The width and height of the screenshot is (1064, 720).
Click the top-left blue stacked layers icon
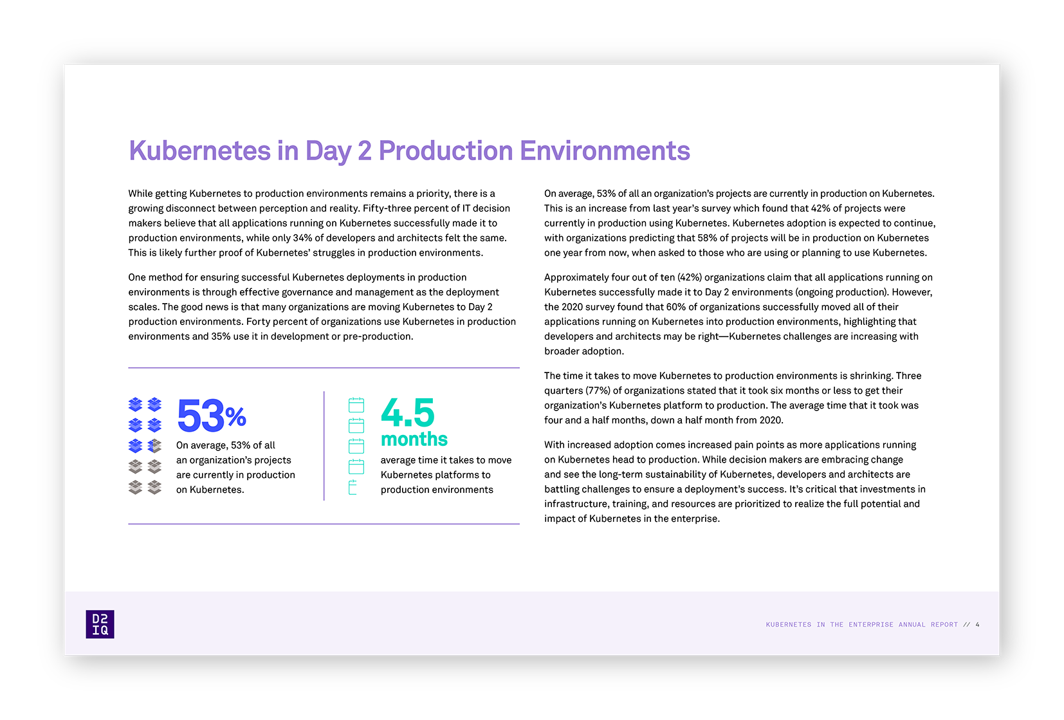(x=135, y=404)
